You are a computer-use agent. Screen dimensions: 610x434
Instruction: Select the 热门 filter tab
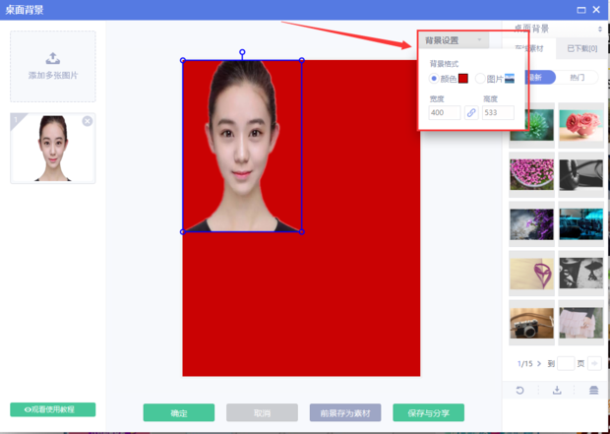[577, 78]
